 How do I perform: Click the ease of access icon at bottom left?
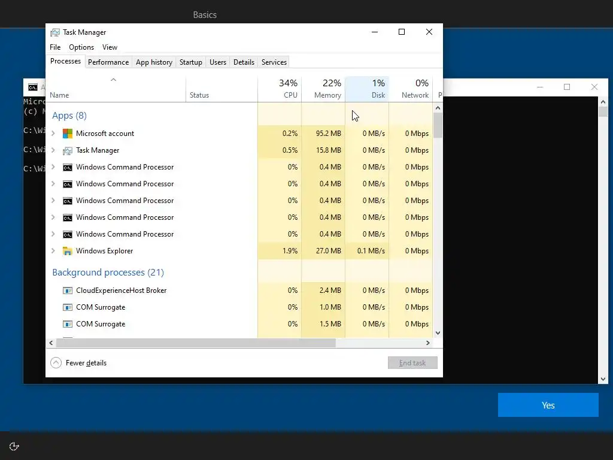click(14, 446)
